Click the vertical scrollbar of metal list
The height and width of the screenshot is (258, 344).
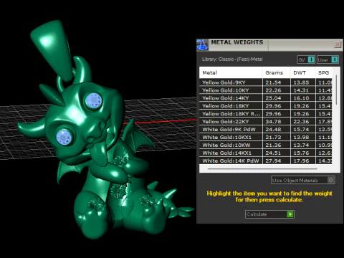coord(336,90)
